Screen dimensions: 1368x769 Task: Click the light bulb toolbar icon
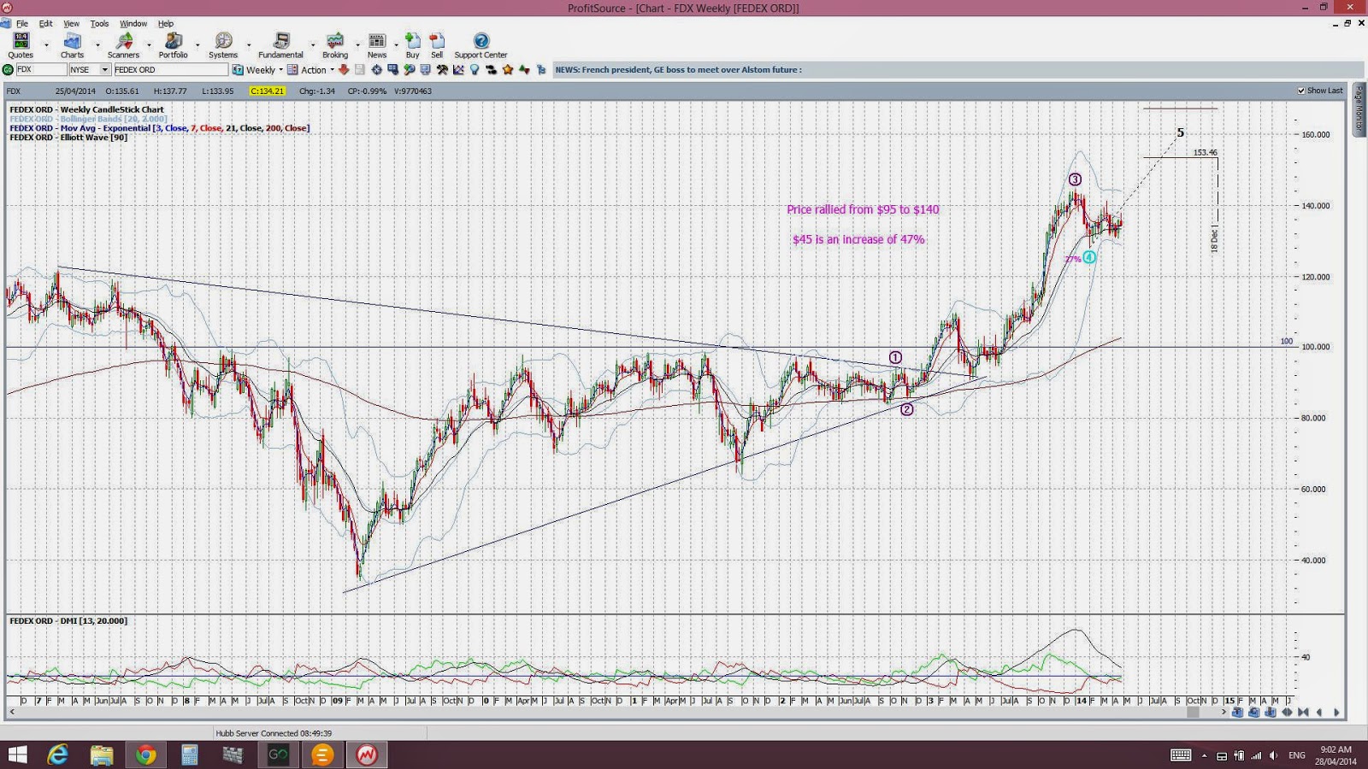(x=475, y=70)
